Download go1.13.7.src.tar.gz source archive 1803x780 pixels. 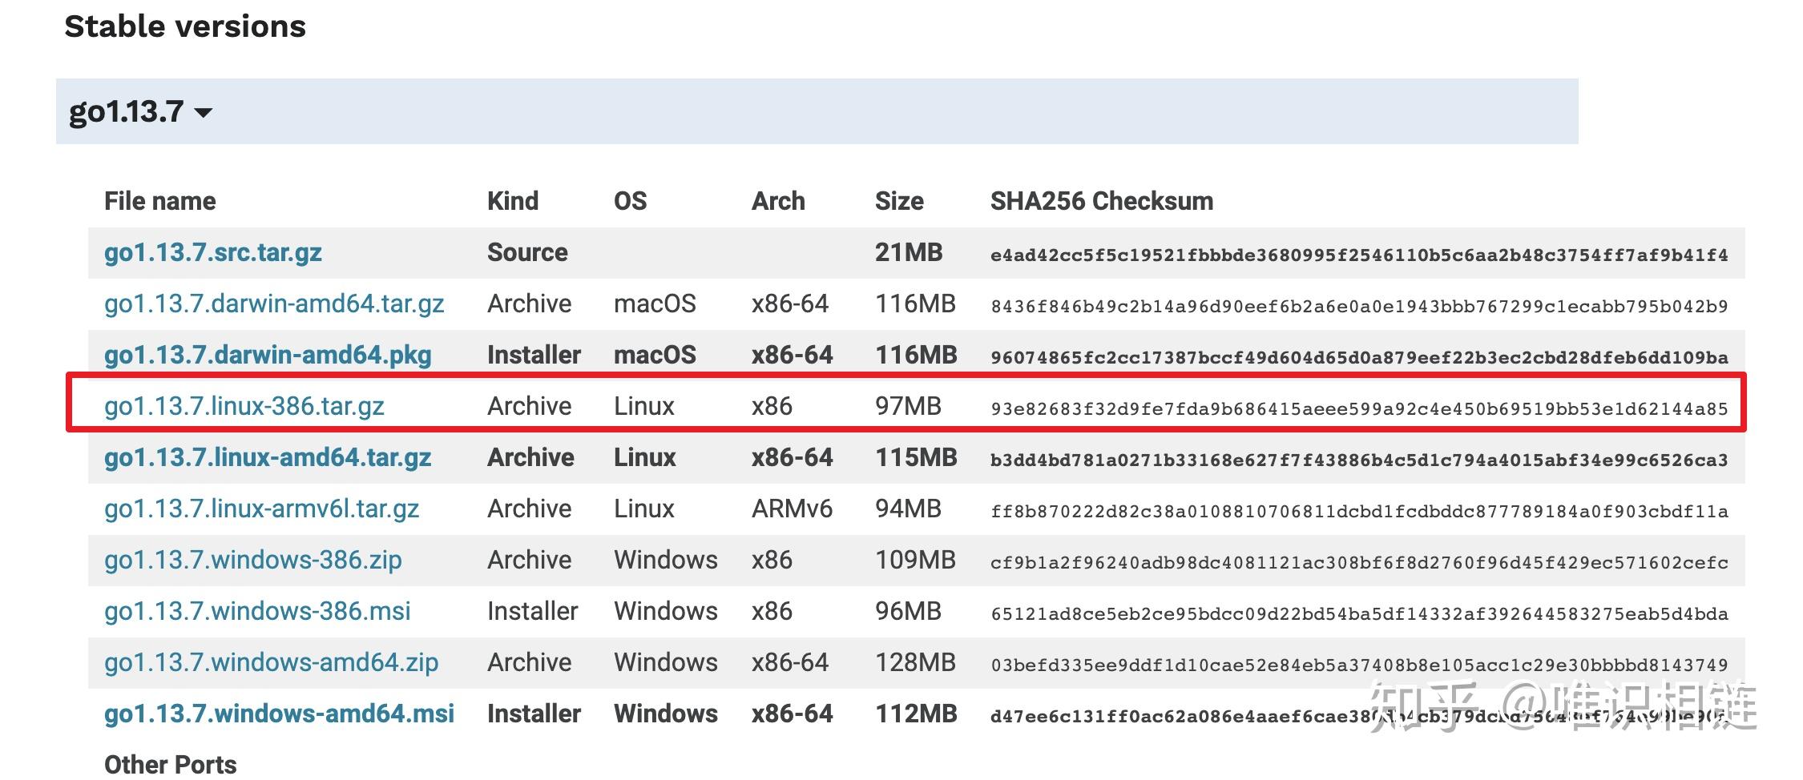213,253
